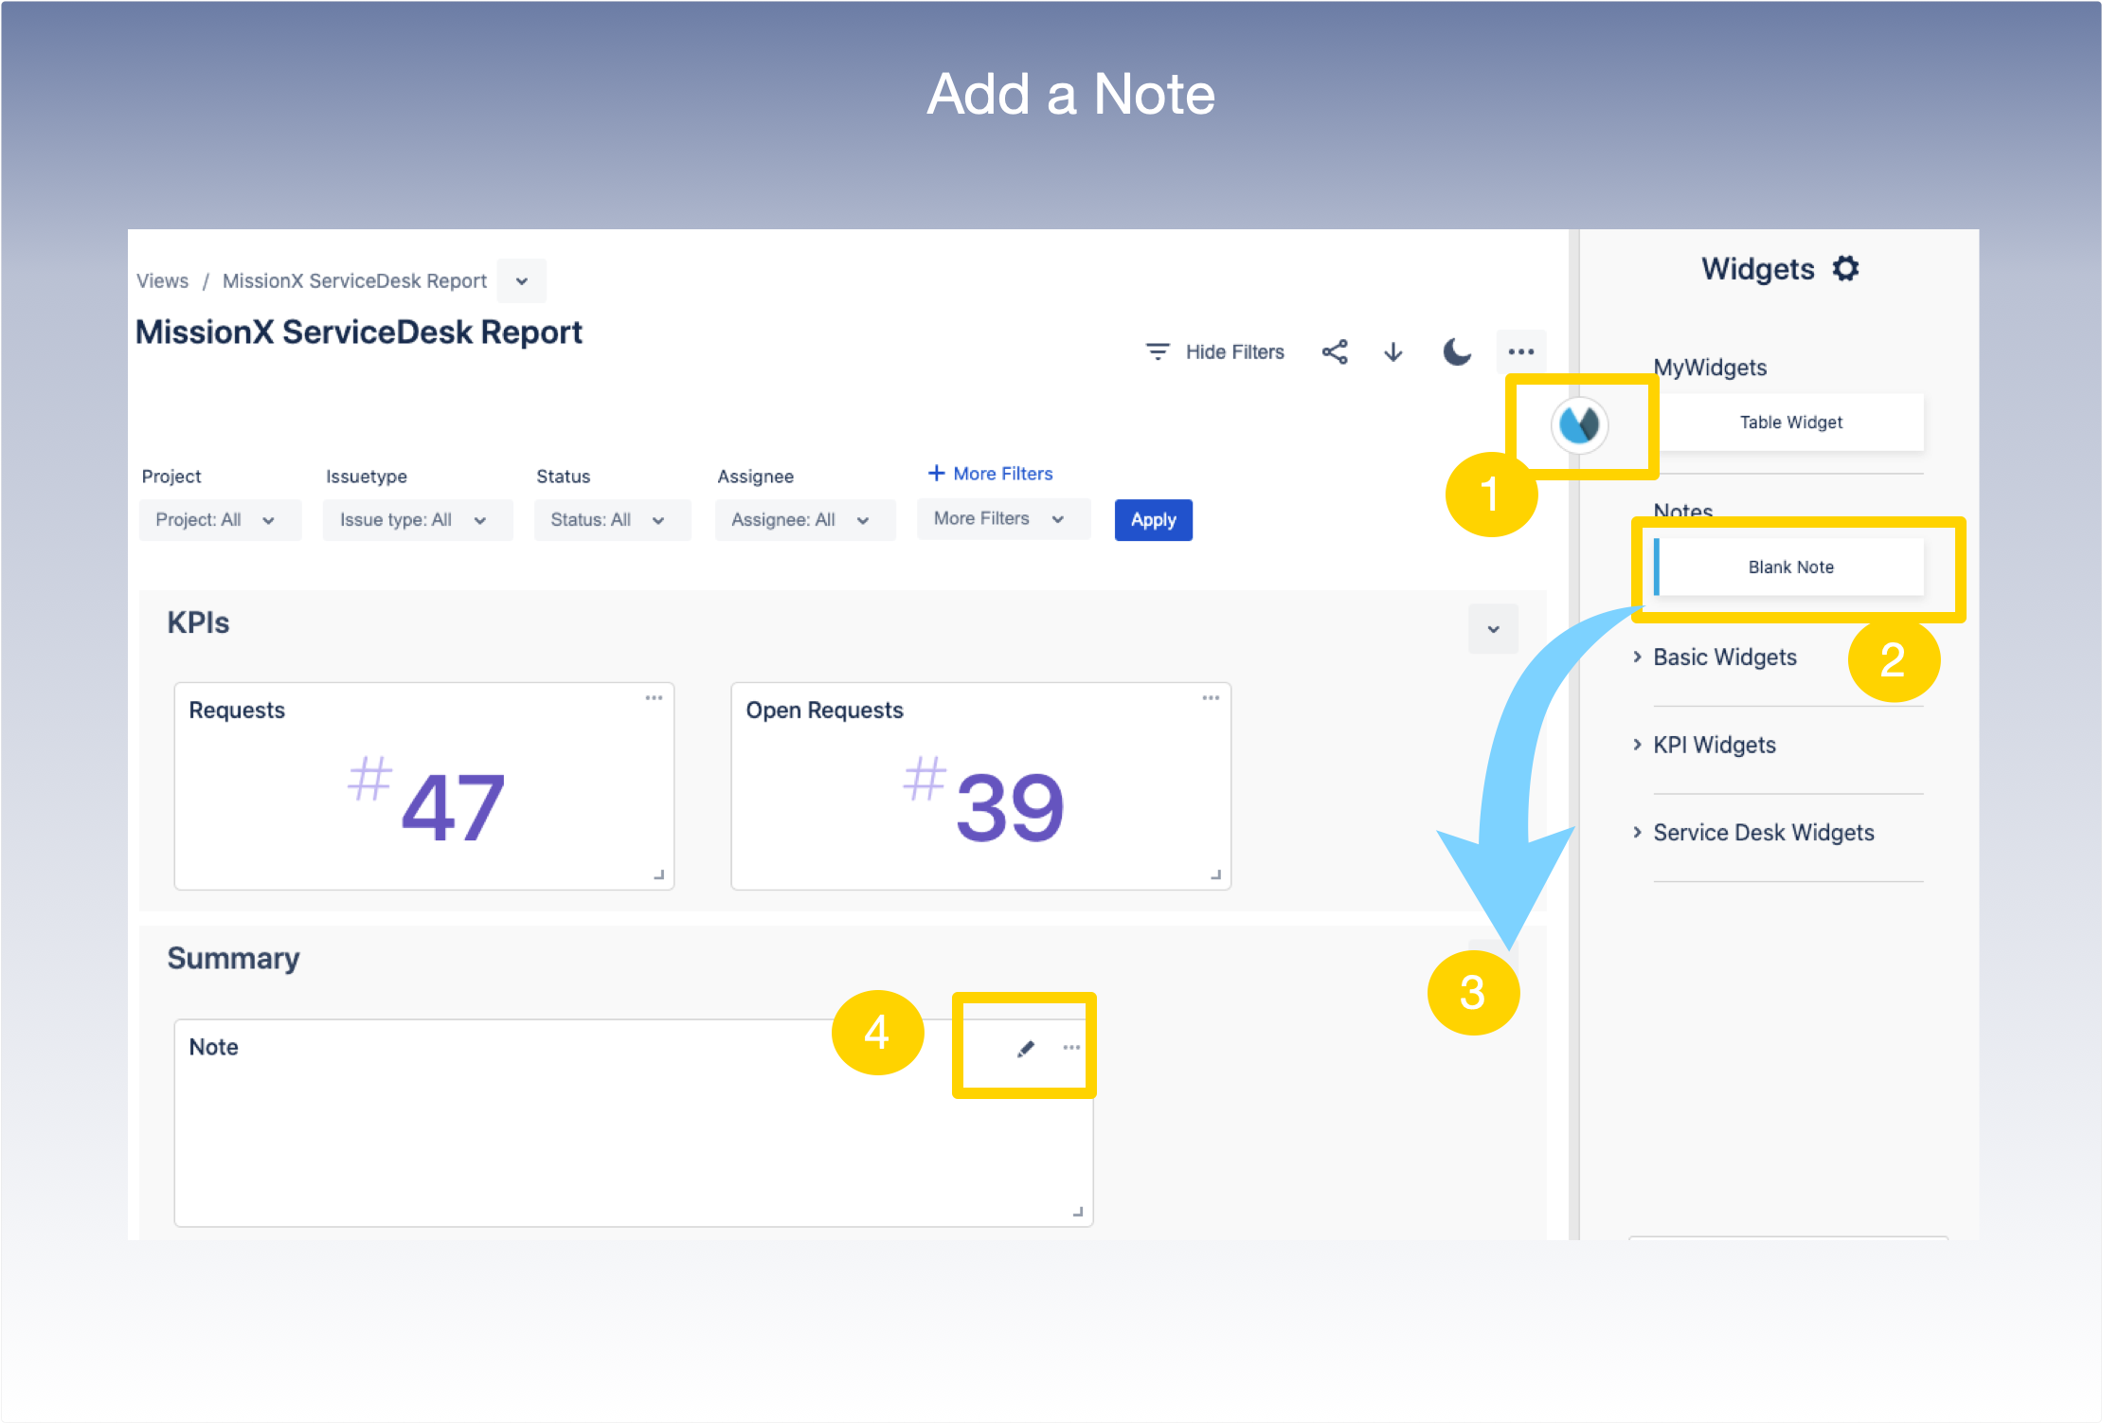Open the Project: All dropdown

[218, 520]
